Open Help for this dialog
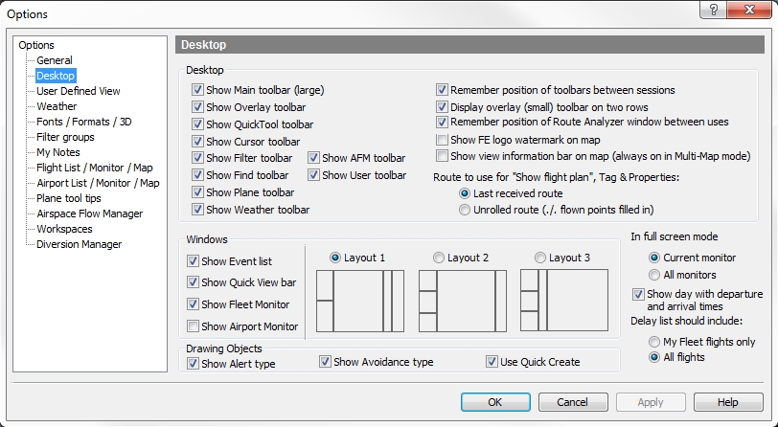The width and height of the screenshot is (778, 427). [x=728, y=402]
